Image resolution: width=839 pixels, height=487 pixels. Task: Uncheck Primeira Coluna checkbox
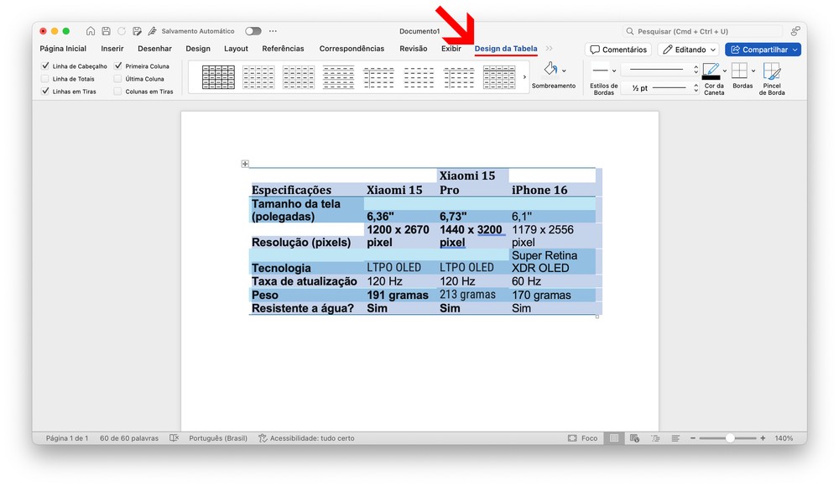(x=118, y=65)
